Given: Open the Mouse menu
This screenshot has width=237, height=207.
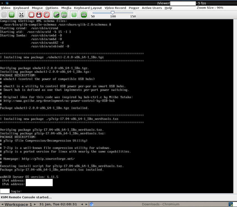Looking at the screenshot, I should pyautogui.click(x=37, y=8).
